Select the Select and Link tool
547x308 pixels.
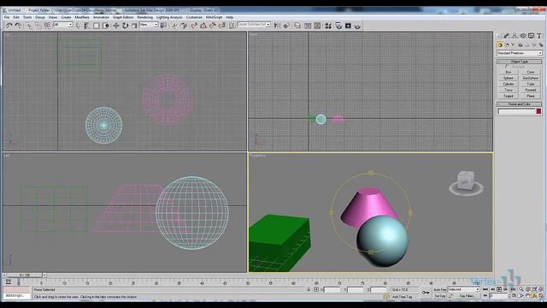coord(29,26)
